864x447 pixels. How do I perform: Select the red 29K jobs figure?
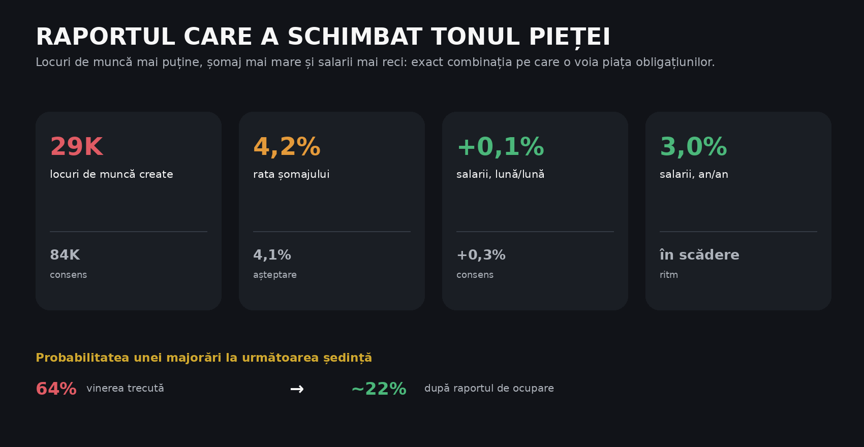pyautogui.click(x=77, y=147)
